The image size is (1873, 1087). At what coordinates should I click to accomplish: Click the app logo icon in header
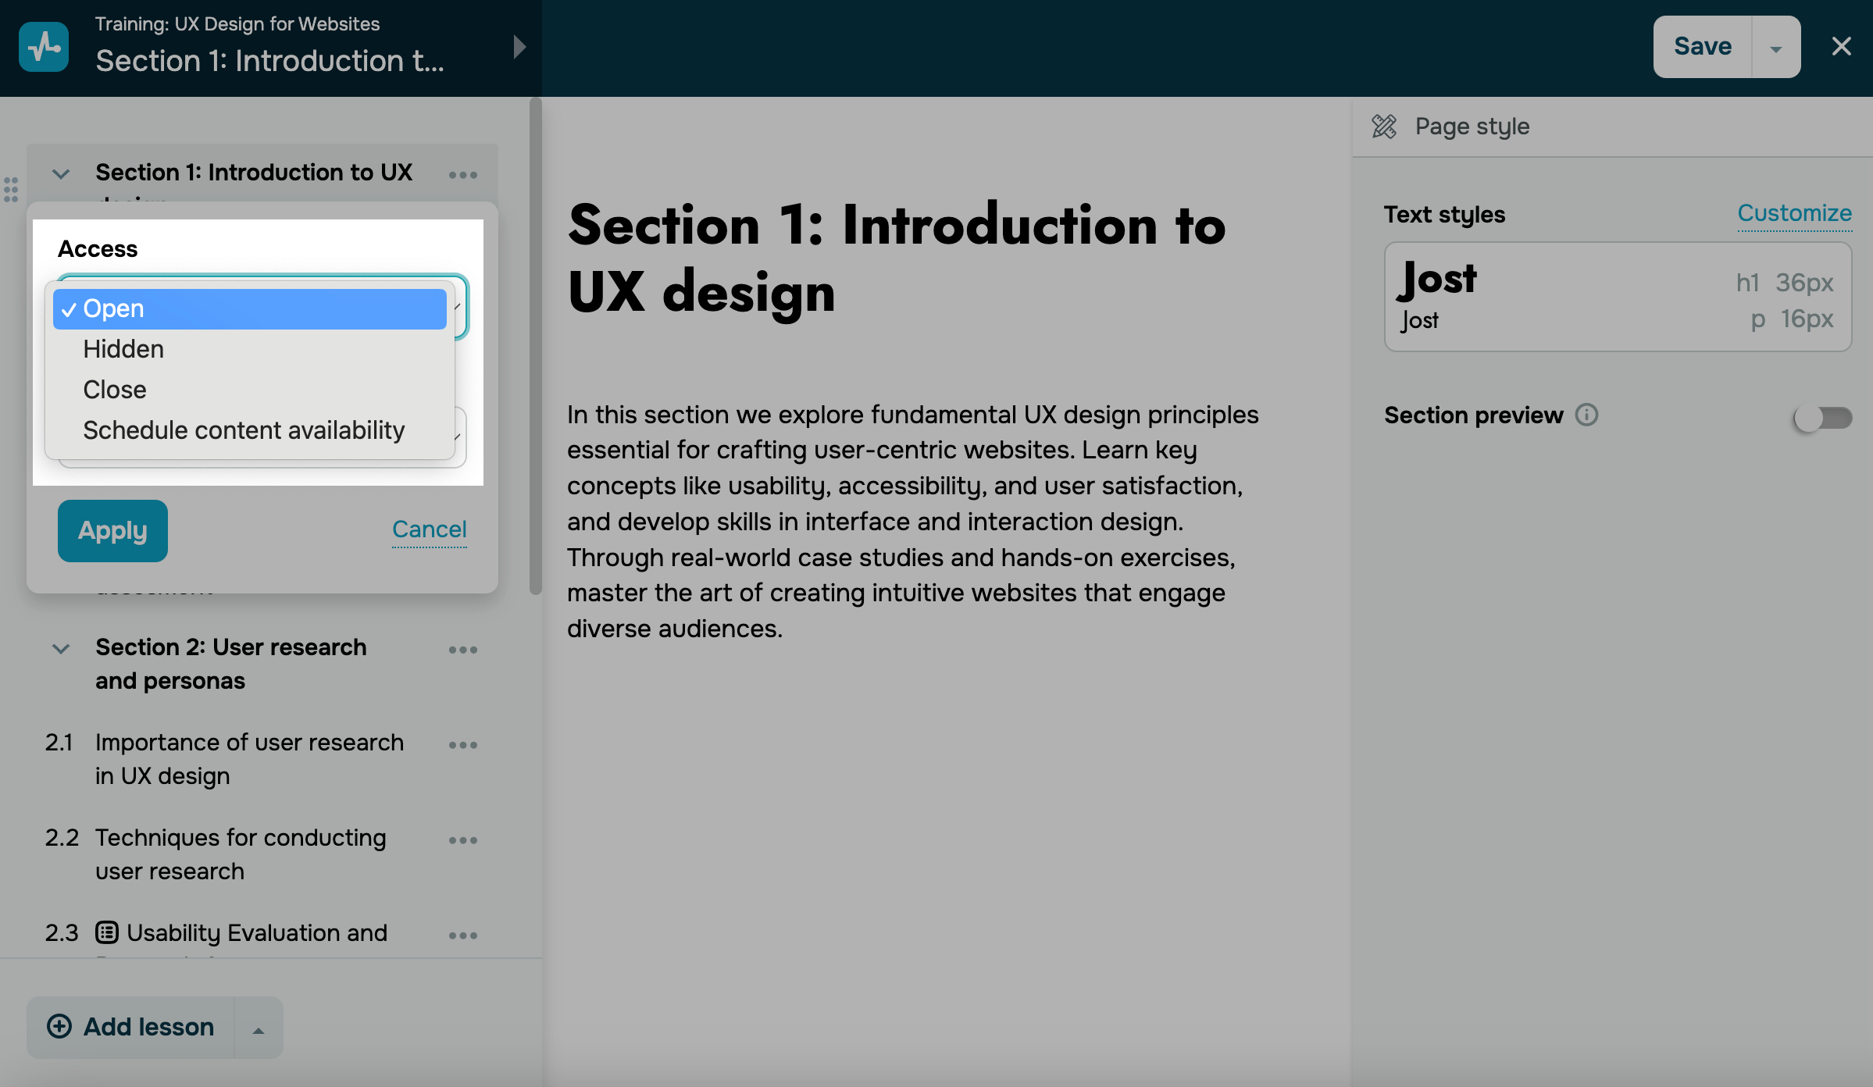pyautogui.click(x=44, y=47)
